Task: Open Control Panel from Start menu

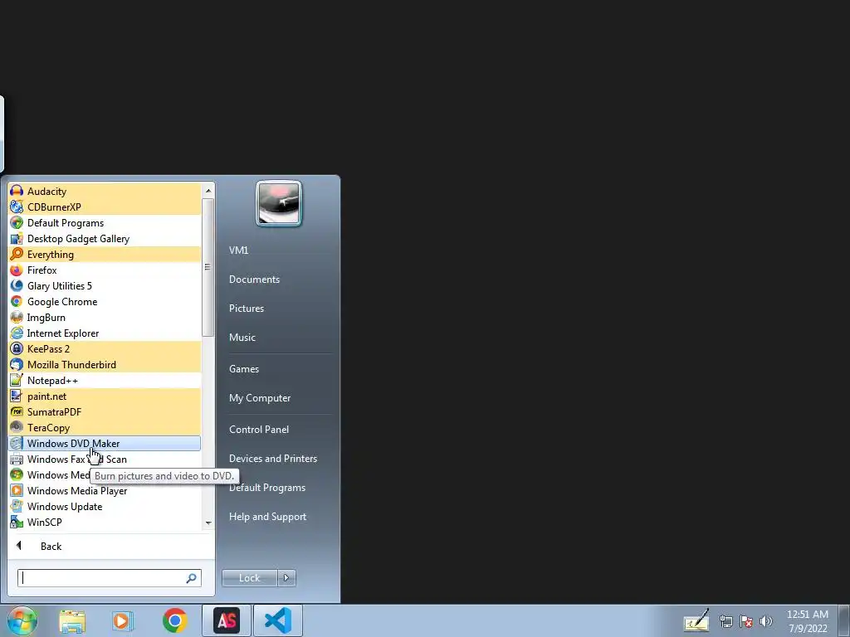Action: point(259,430)
